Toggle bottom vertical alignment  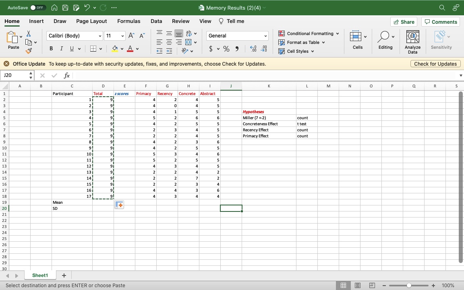[179, 33]
